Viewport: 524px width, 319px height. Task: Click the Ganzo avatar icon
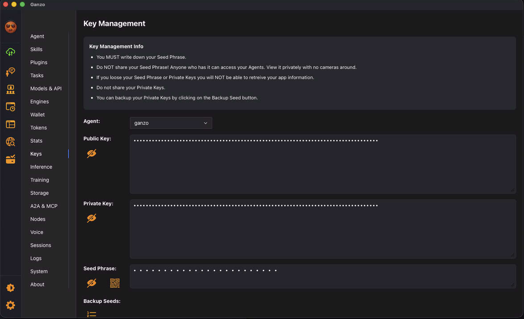tap(11, 27)
